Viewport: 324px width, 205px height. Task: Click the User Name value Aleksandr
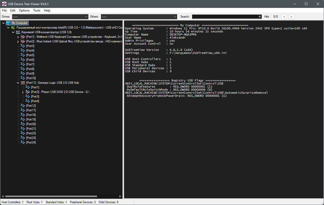pyautogui.click(x=178, y=38)
